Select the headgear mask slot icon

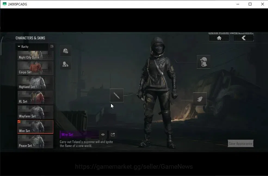click(x=204, y=62)
